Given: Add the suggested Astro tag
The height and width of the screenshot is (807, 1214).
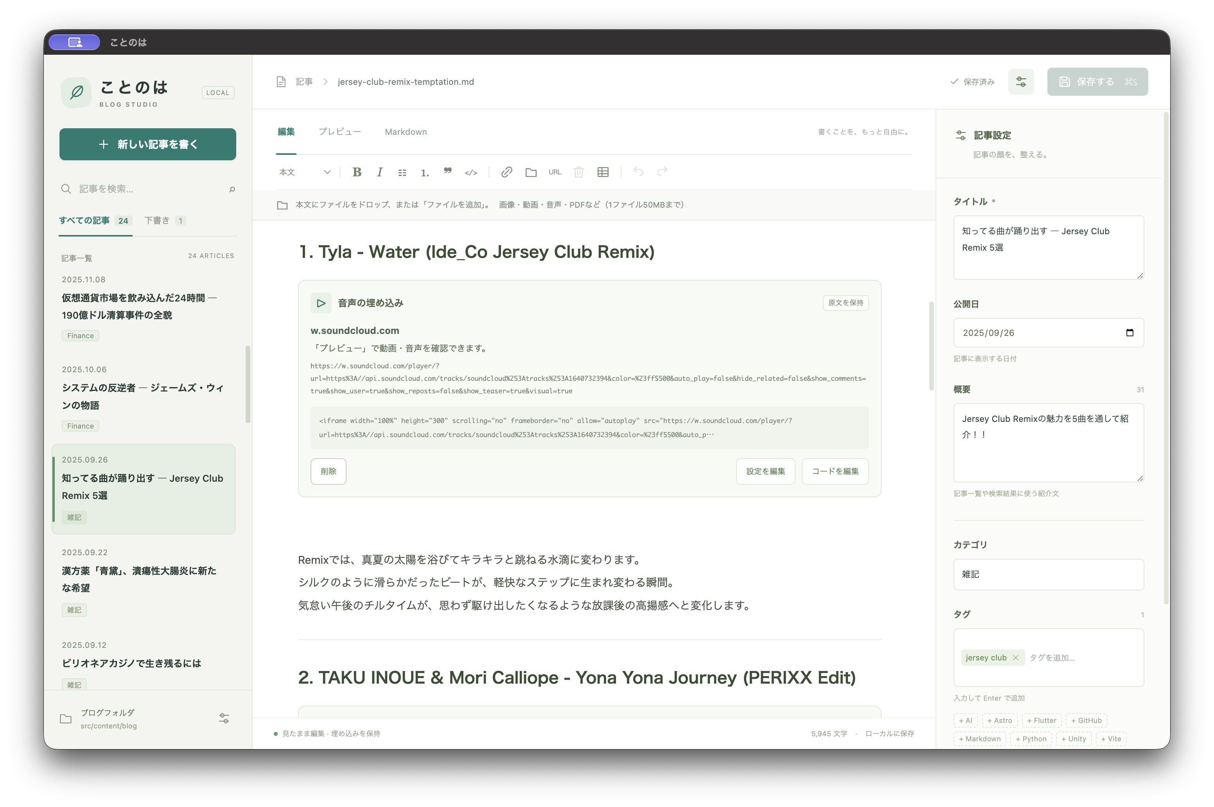Looking at the screenshot, I should [999, 721].
